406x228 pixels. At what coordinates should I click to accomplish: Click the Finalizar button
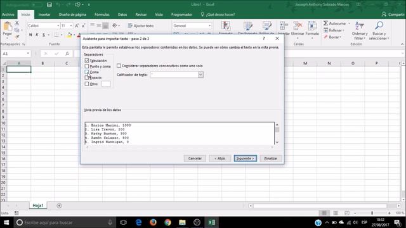click(271, 158)
